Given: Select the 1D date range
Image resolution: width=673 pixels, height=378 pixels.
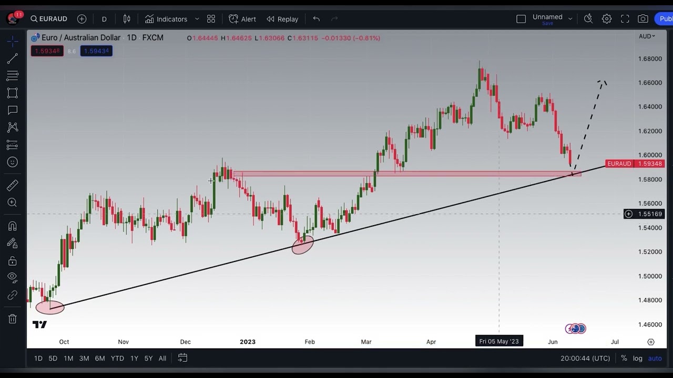Looking at the screenshot, I should (38, 358).
